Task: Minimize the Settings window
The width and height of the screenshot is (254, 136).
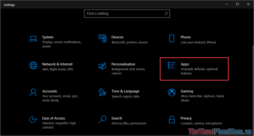Action: tap(226, 4)
